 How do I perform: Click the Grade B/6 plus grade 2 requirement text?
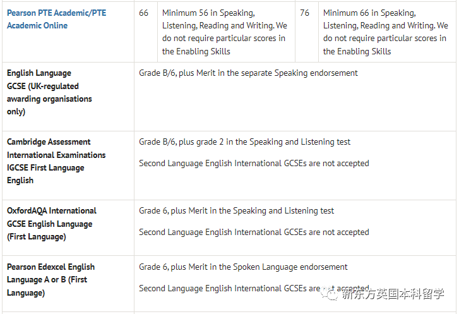(244, 142)
